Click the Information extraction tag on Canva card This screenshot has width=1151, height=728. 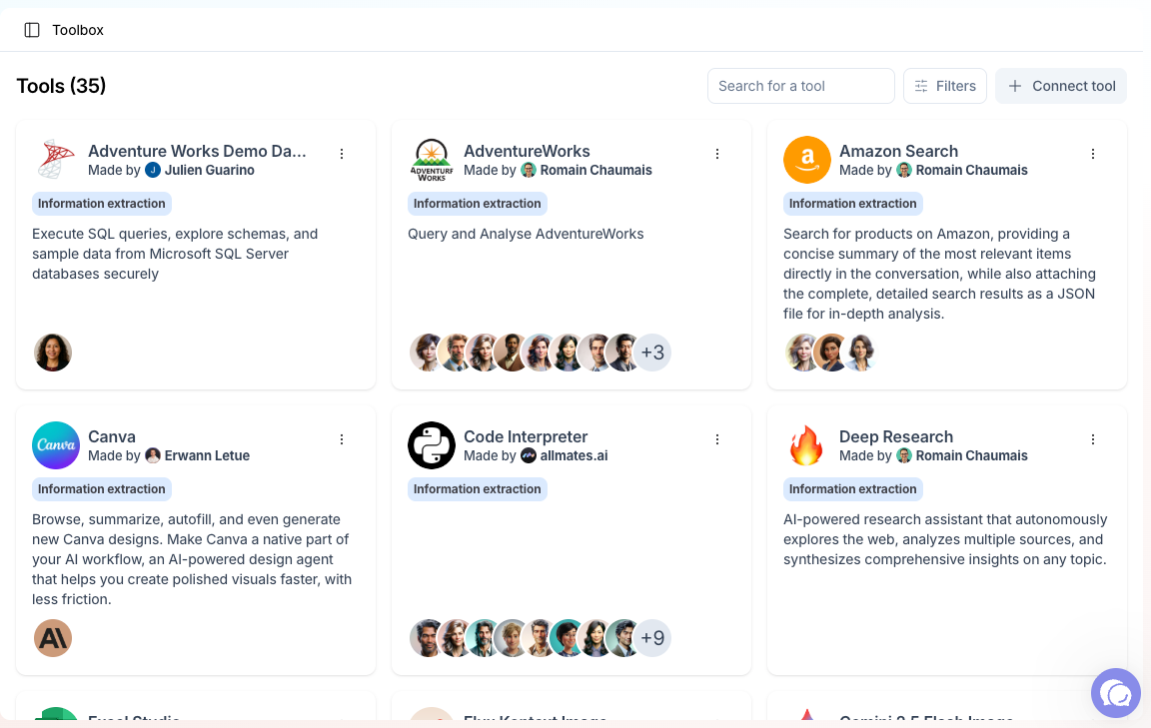101,489
